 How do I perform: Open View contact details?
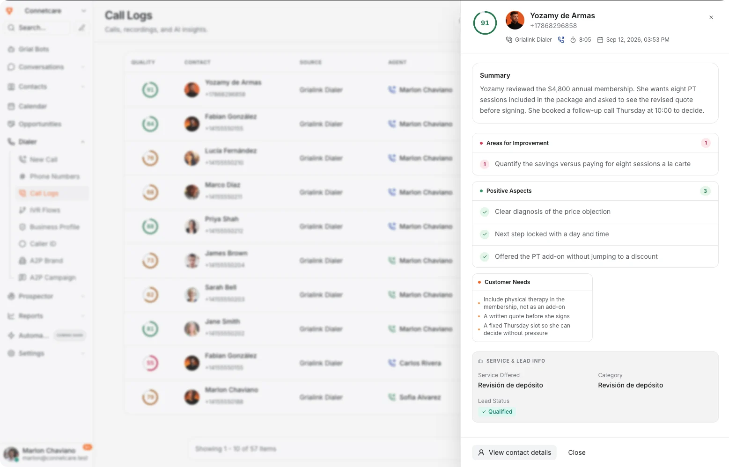514,452
